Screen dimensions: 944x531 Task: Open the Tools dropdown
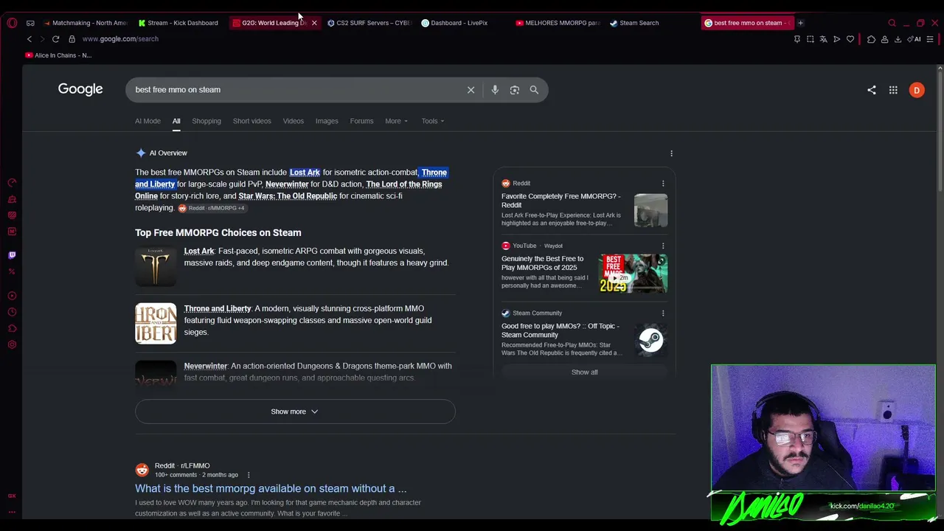[433, 121]
